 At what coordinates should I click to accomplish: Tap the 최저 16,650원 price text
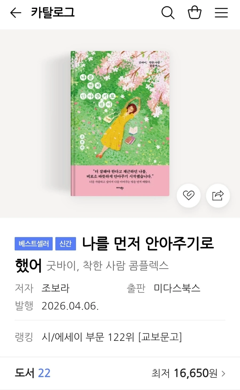click(x=185, y=373)
